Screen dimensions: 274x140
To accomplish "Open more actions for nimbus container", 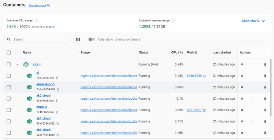I will point(251,110).
